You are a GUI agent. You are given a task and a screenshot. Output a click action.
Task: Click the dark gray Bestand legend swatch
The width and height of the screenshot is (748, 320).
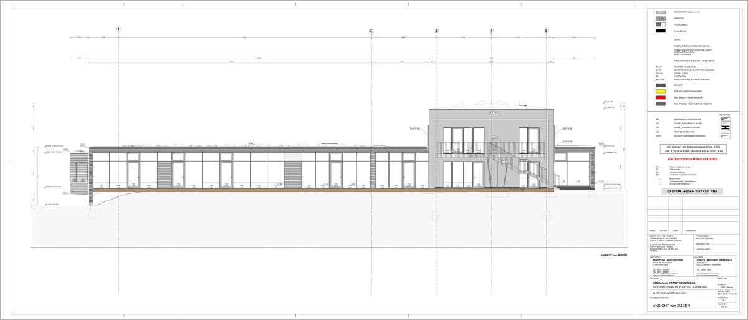pyautogui.click(x=660, y=85)
